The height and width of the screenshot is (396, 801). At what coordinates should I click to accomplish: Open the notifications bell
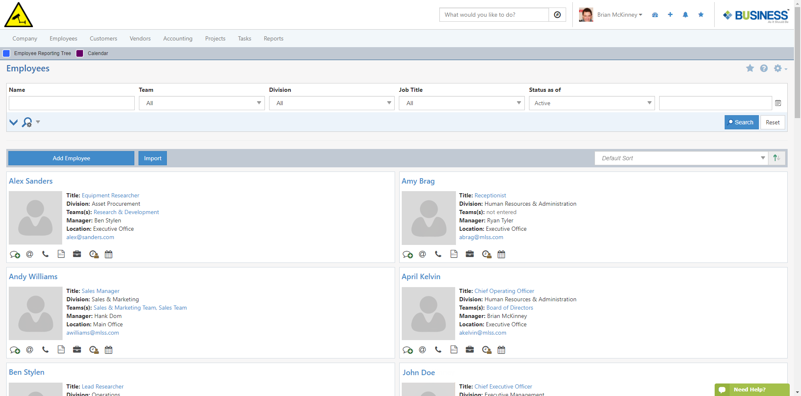click(685, 15)
